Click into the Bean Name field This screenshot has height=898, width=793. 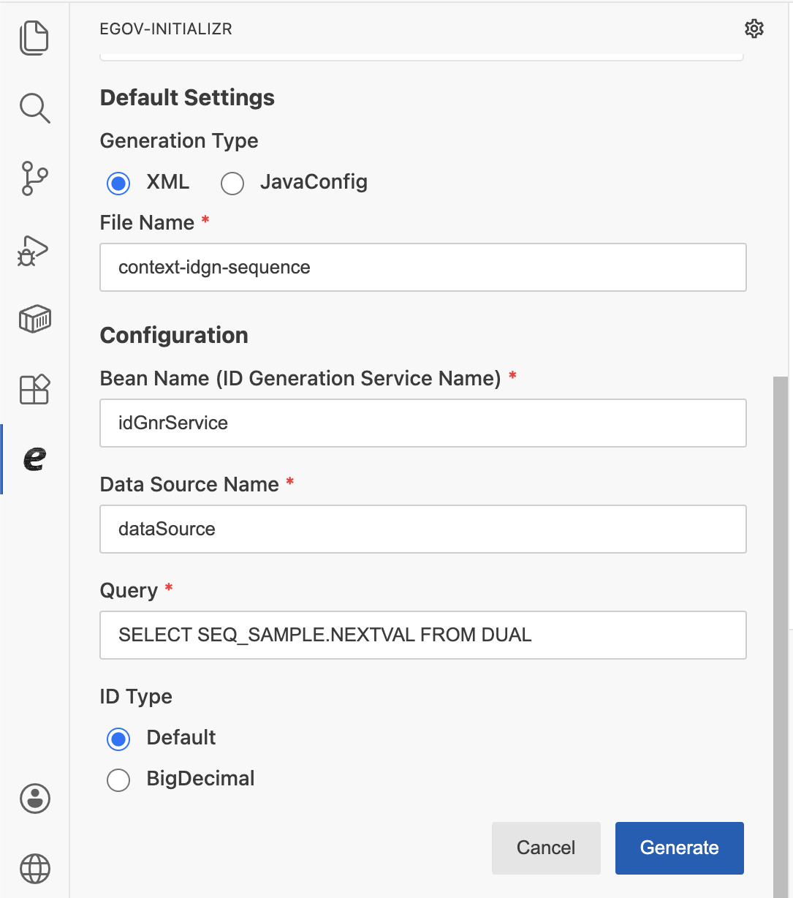pyautogui.click(x=422, y=423)
